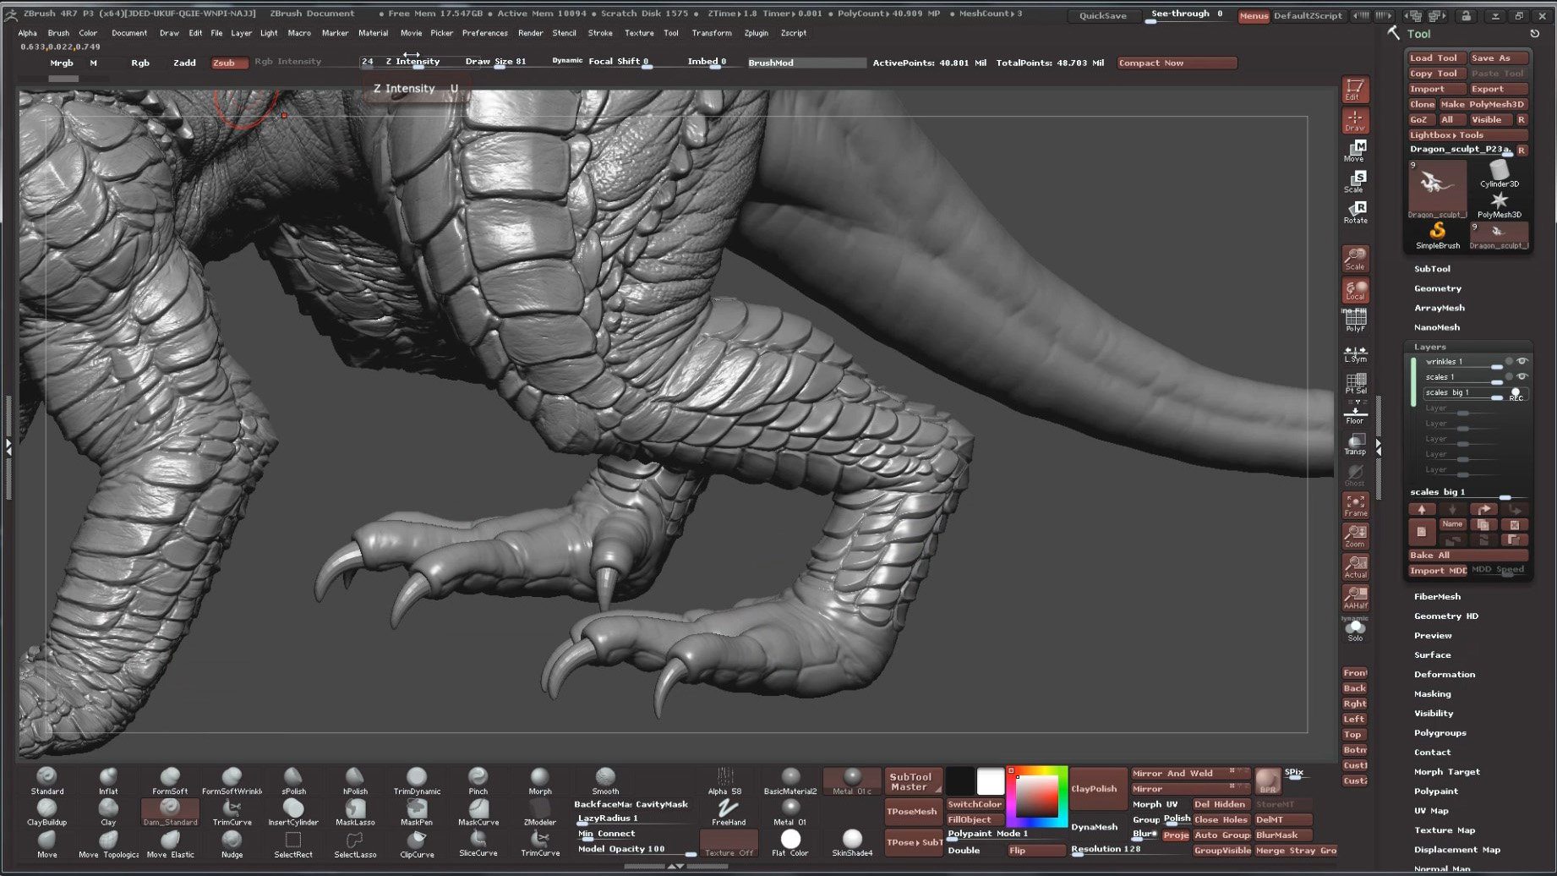Select the Standard brush
The image size is (1557, 876).
[x=46, y=780]
